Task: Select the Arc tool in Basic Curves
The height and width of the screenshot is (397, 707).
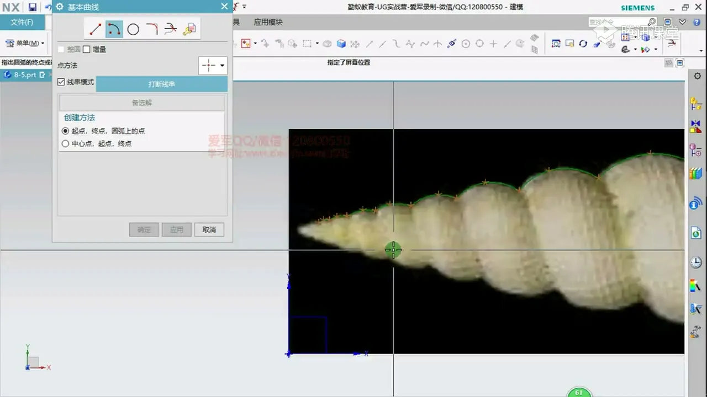Action: click(114, 29)
